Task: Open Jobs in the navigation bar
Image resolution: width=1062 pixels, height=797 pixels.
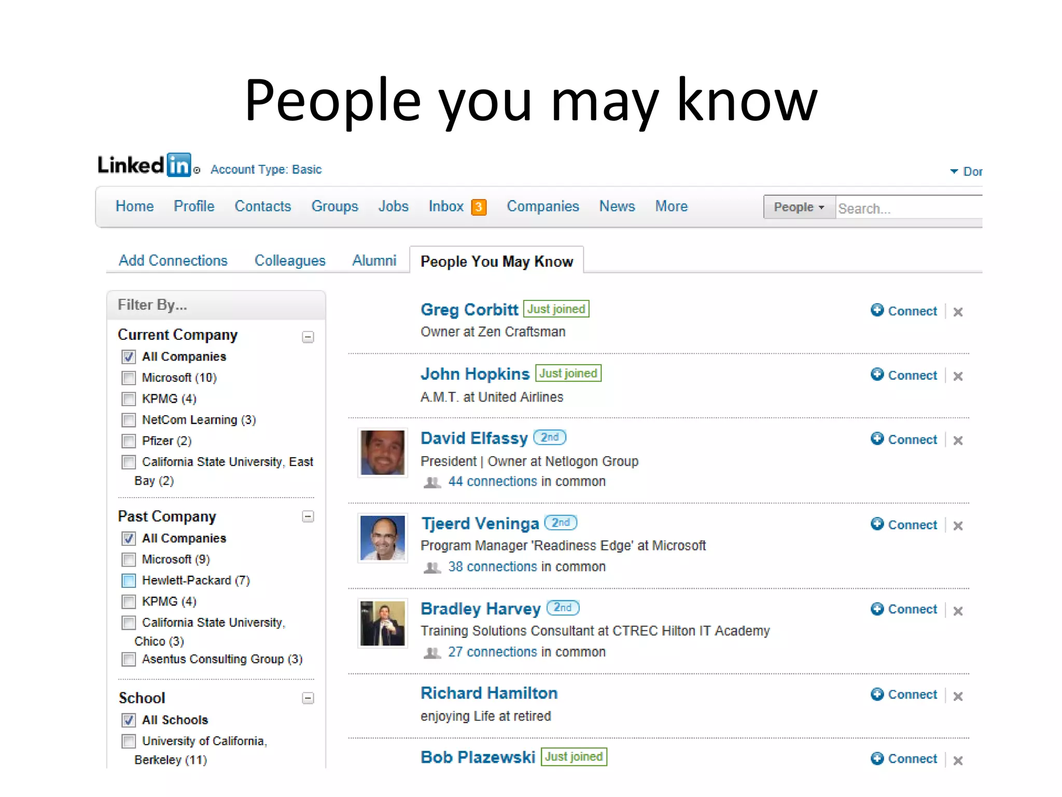Action: pyautogui.click(x=394, y=207)
